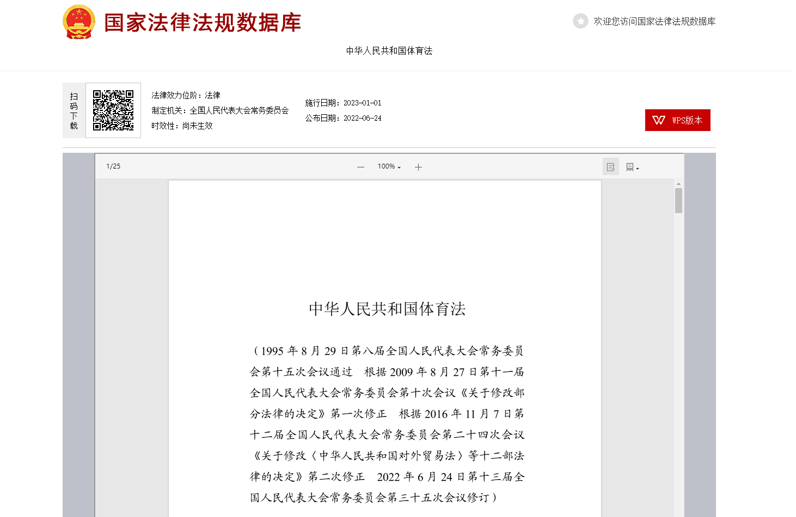
Task: Click the scrollbar up arrow
Action: point(678,184)
